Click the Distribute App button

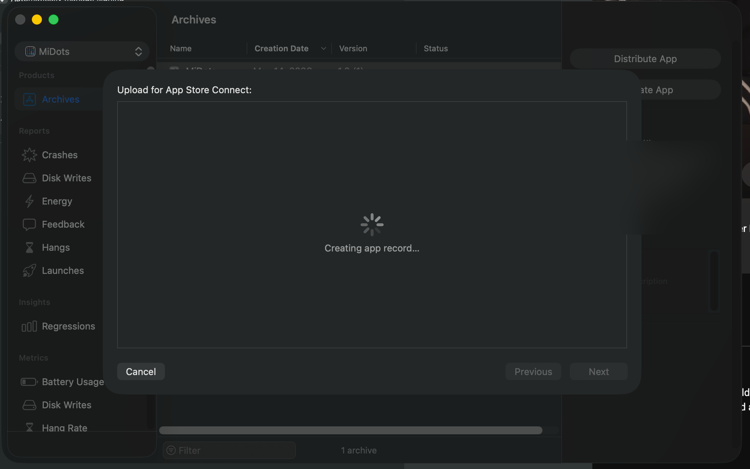point(645,59)
